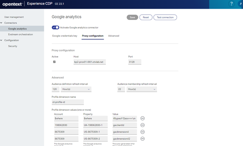Uncheck the proxy Active checkbox
This screenshot has width=243, height=146.
click(54, 62)
